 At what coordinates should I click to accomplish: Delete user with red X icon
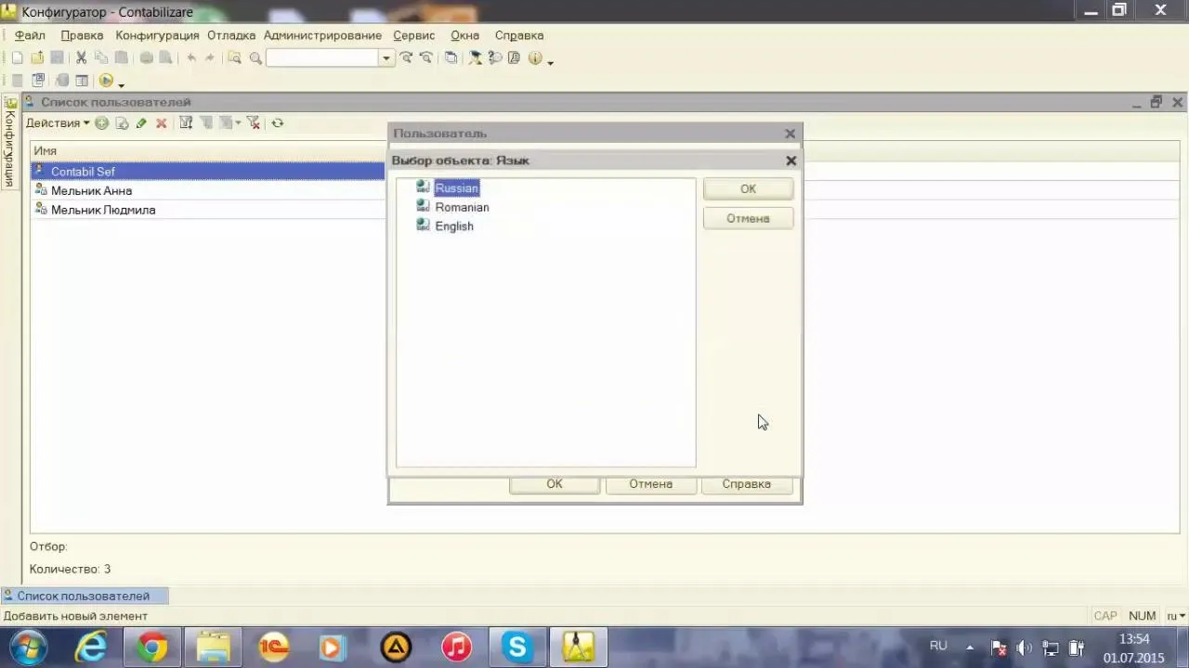click(161, 122)
